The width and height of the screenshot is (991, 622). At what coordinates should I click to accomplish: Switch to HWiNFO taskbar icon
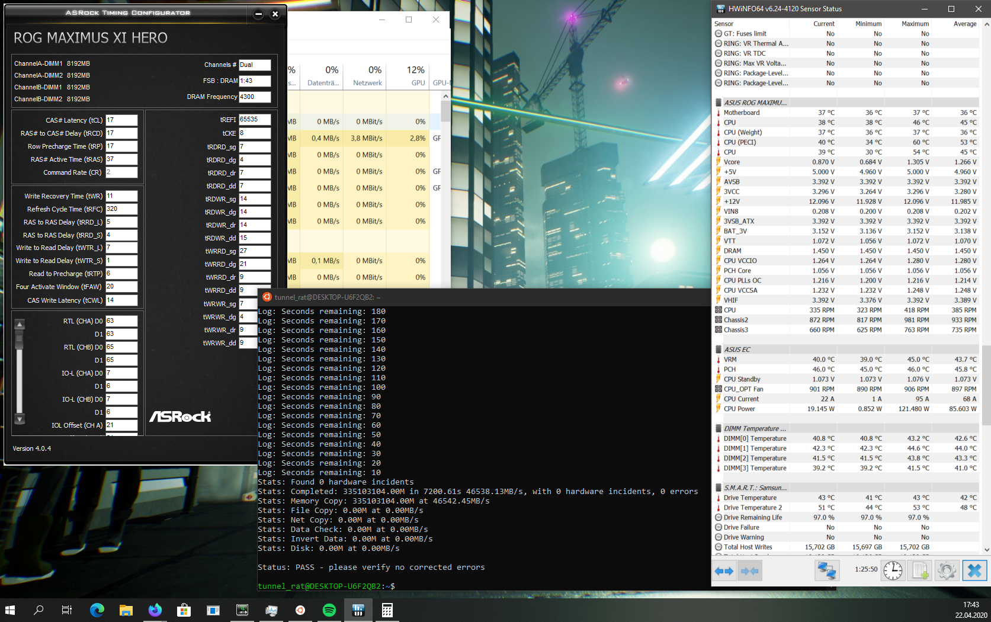pos(358,610)
